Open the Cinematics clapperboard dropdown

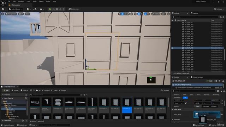pos(42,9)
